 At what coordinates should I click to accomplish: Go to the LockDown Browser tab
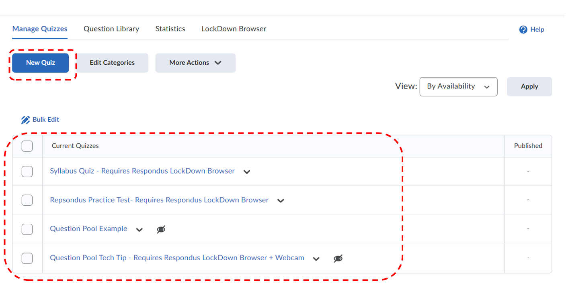click(x=234, y=29)
